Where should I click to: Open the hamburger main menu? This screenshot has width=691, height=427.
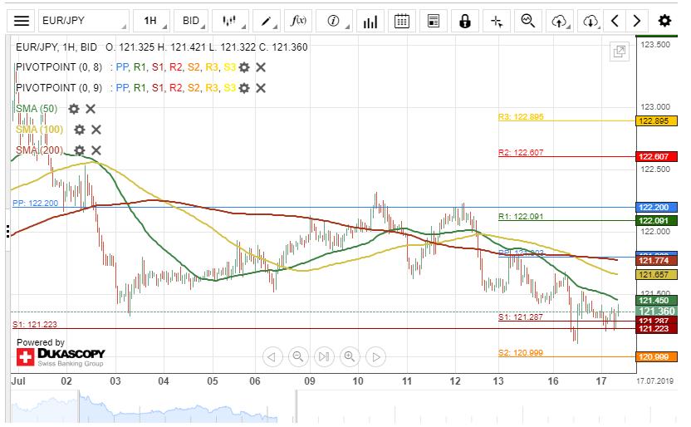tap(22, 21)
